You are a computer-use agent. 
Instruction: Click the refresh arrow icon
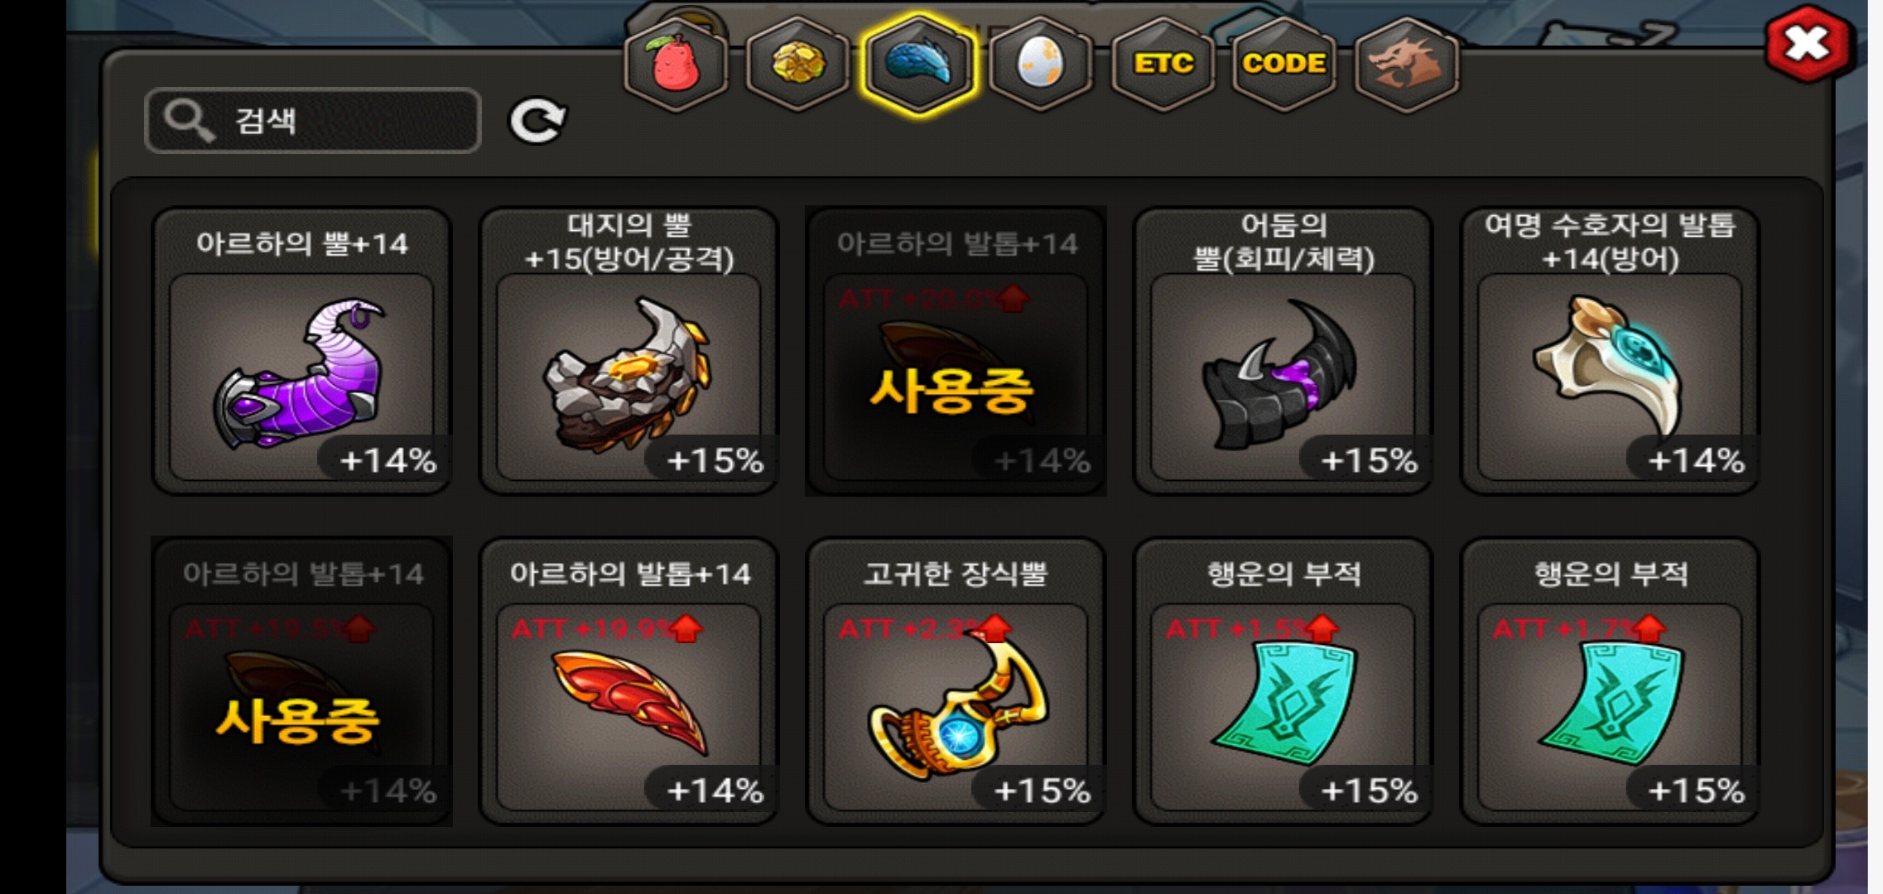pos(537,122)
